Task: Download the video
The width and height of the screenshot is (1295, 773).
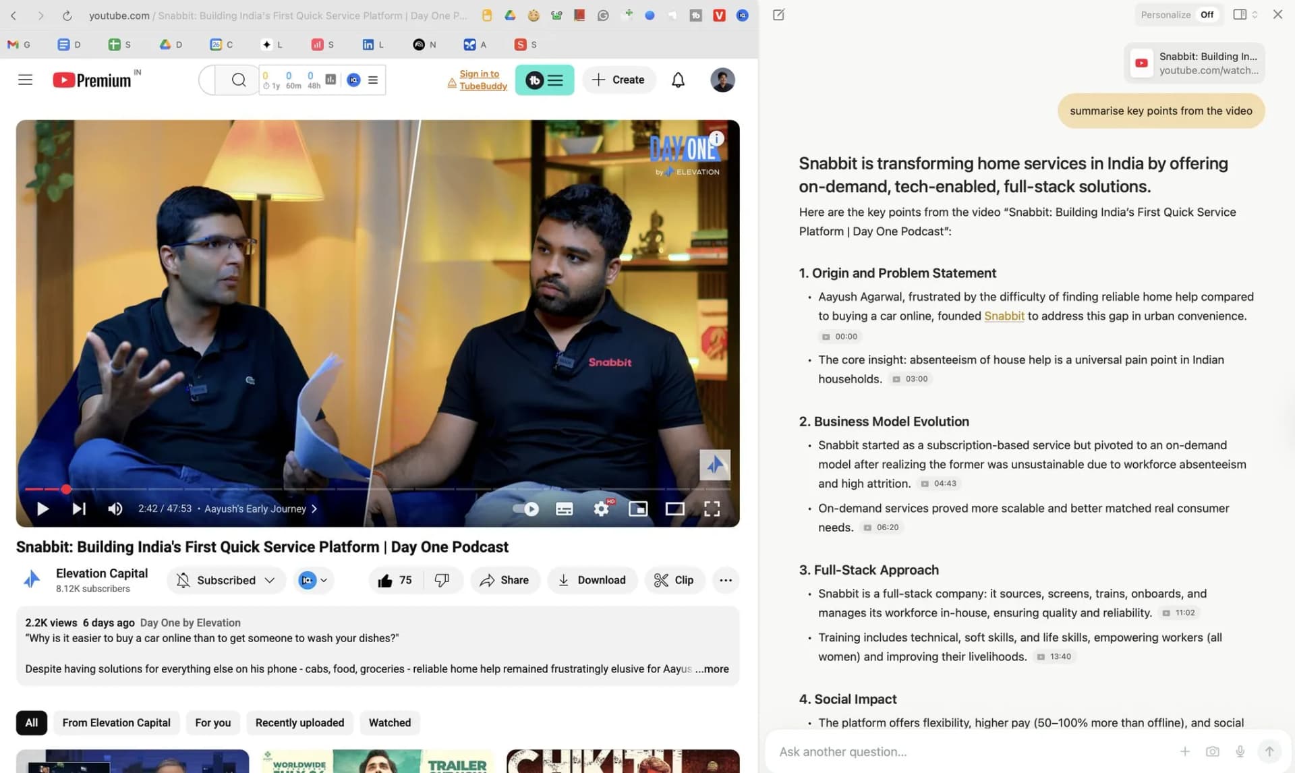Action: coord(592,580)
